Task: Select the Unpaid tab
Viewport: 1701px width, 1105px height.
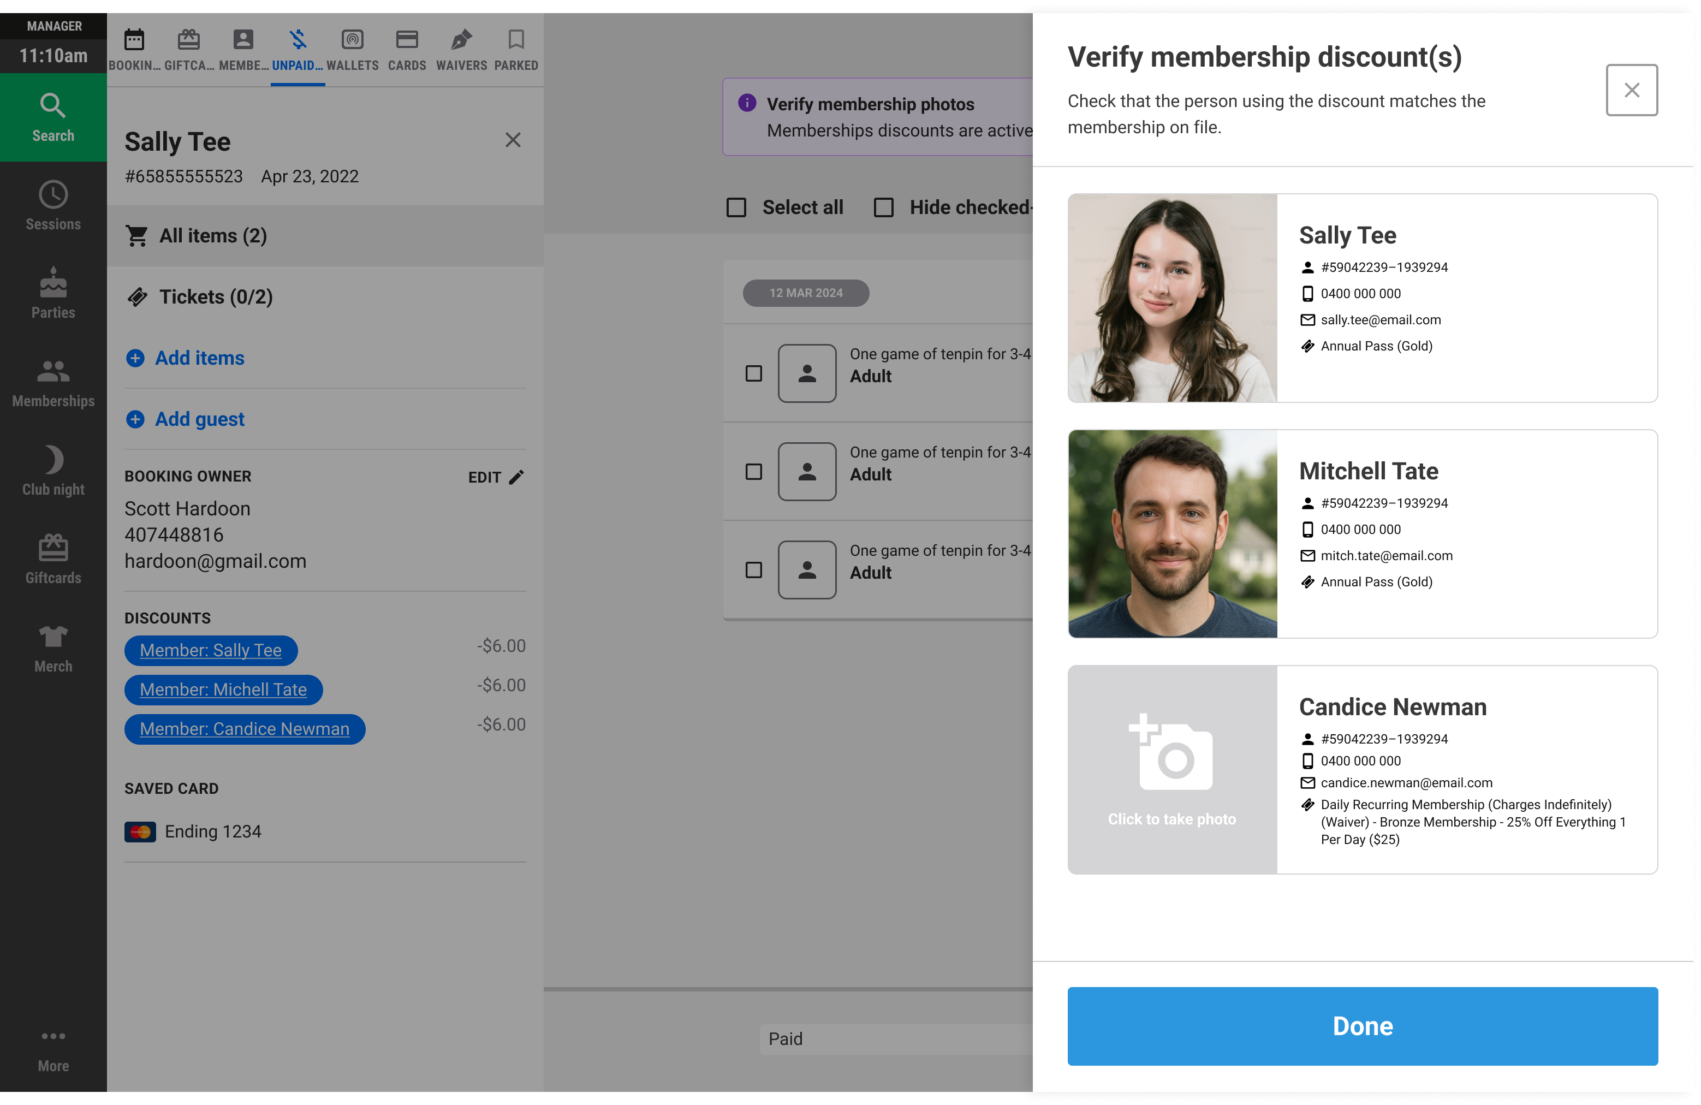Action: pos(298,50)
